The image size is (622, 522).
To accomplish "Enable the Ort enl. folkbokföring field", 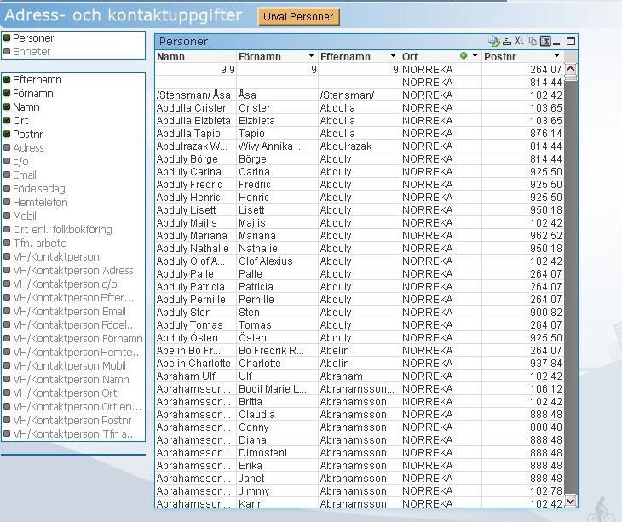I will [58, 229].
